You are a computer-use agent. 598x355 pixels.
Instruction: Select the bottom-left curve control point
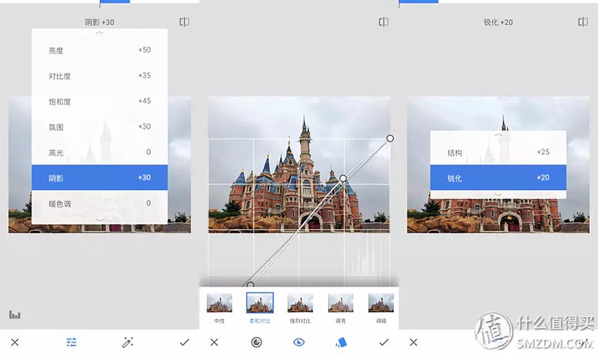click(250, 285)
